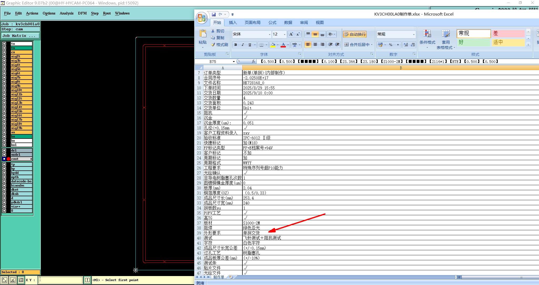Viewport: 539px width, 285px height.
Task: Toggle visibility box of rout layer
Action: (4, 159)
